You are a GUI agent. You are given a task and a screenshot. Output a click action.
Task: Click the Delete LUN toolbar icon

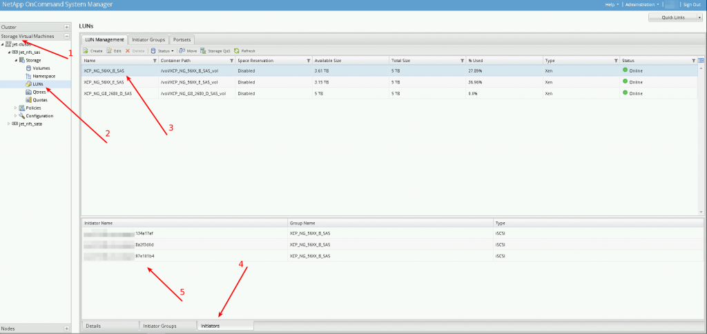click(x=128, y=51)
